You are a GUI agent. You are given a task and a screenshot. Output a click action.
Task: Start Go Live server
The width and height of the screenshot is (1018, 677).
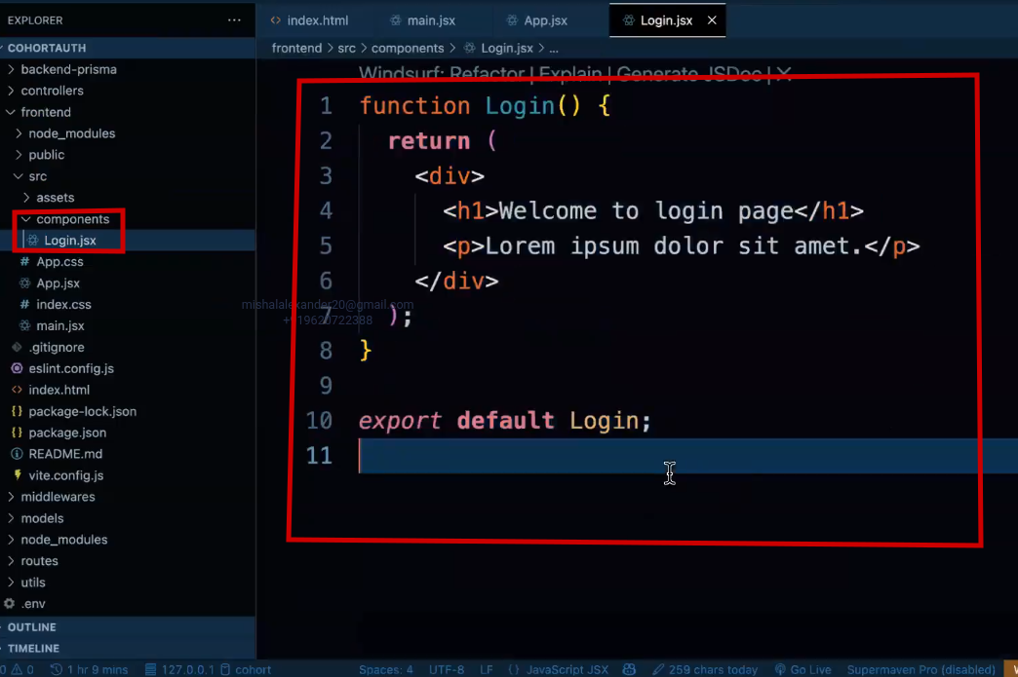[803, 670]
